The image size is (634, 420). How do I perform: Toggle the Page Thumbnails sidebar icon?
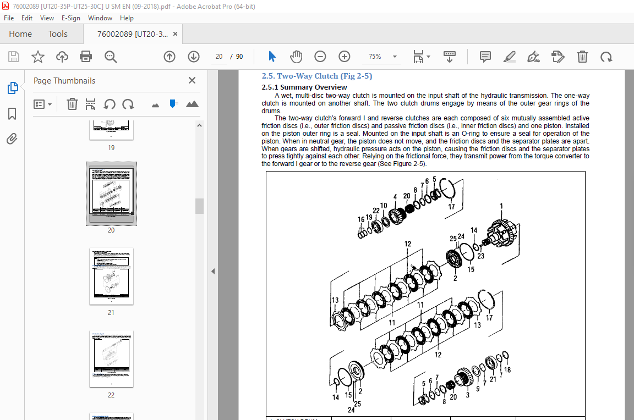point(12,87)
